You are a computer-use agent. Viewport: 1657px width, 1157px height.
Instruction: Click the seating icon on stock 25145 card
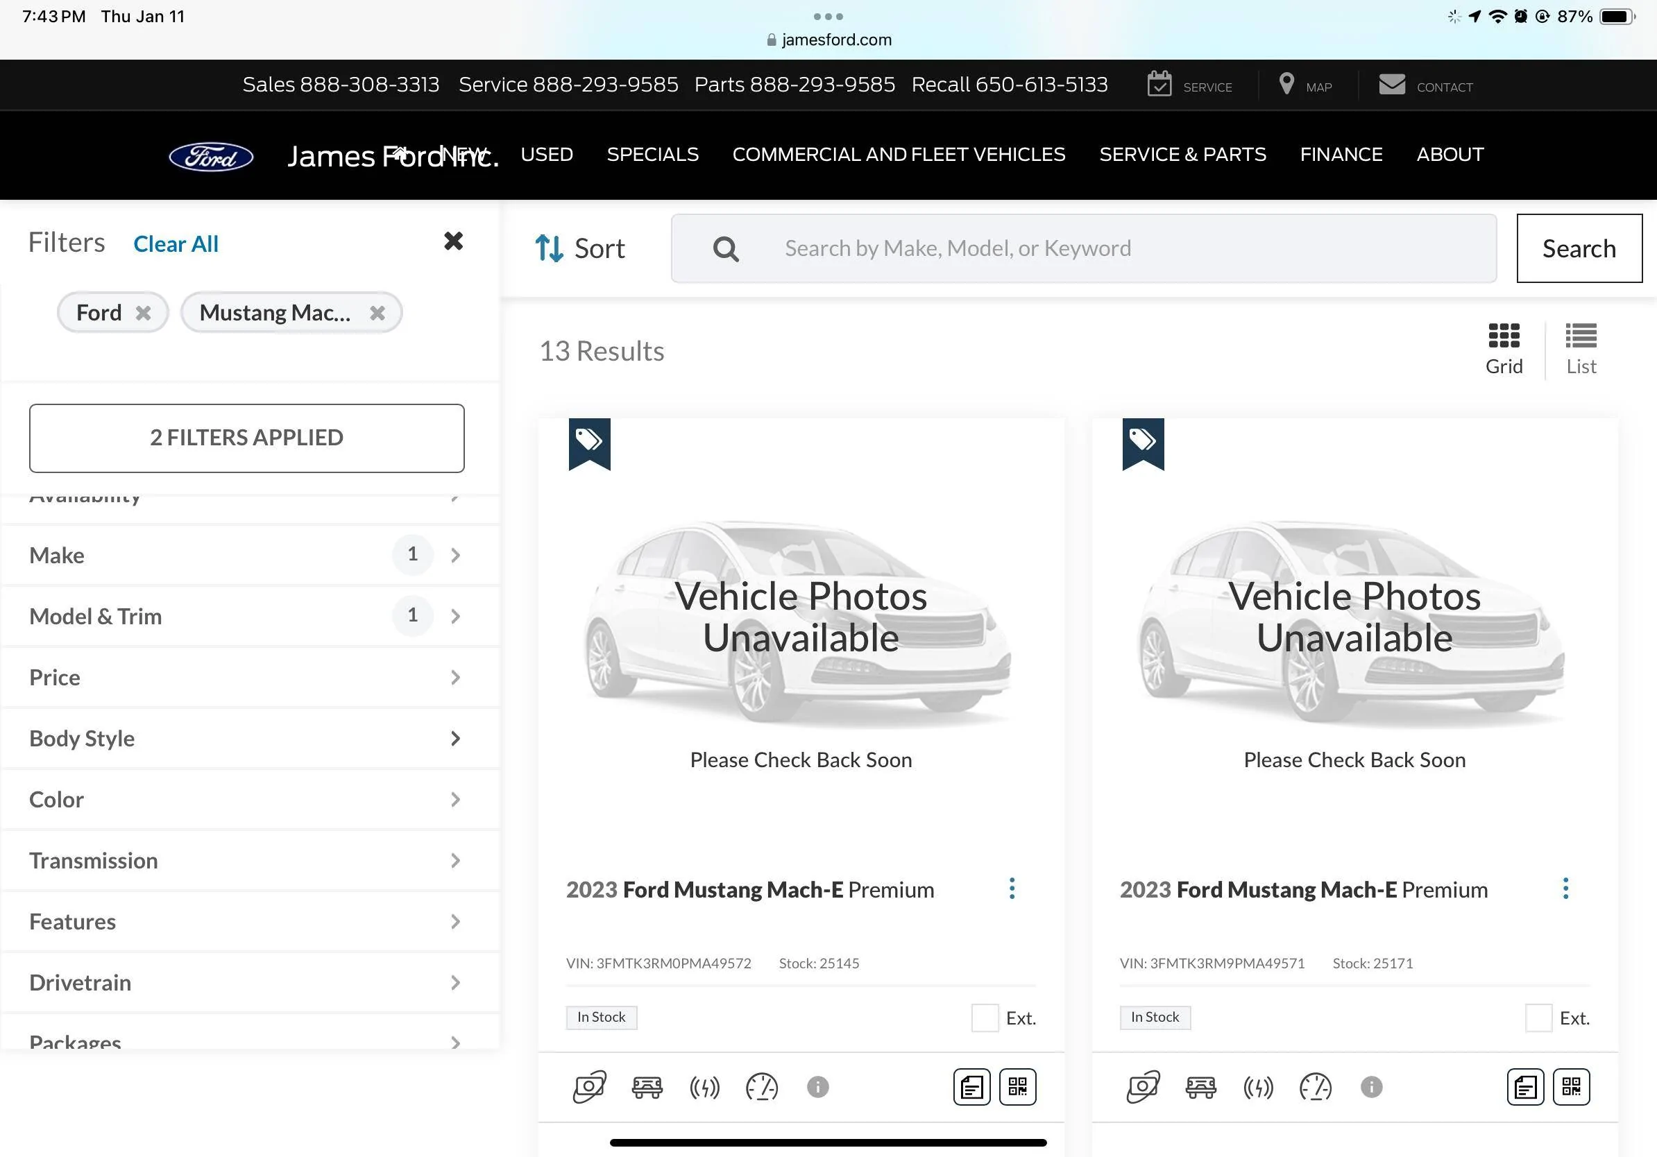pyautogui.click(x=647, y=1087)
